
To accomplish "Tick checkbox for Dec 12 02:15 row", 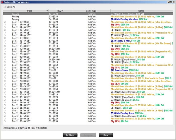I will coord(5,116).
